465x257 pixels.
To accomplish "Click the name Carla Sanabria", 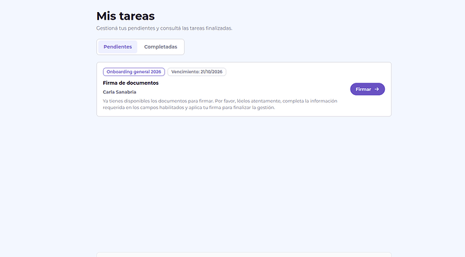I will point(119,92).
